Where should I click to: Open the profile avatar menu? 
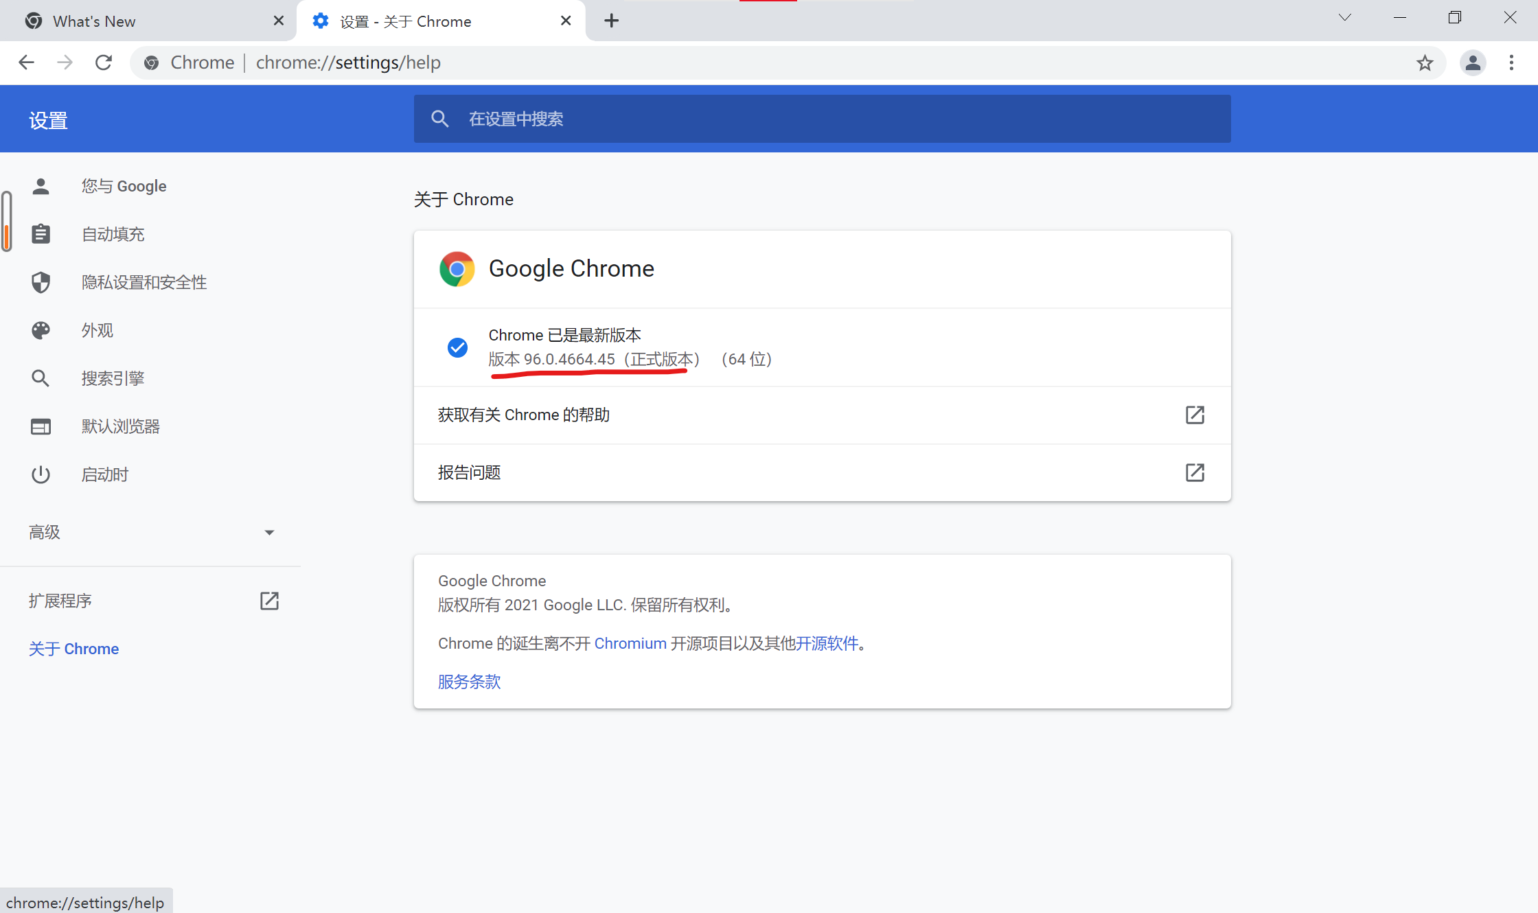[1473, 63]
